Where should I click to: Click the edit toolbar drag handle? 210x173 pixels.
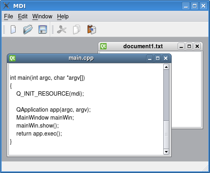click(x=53, y=29)
